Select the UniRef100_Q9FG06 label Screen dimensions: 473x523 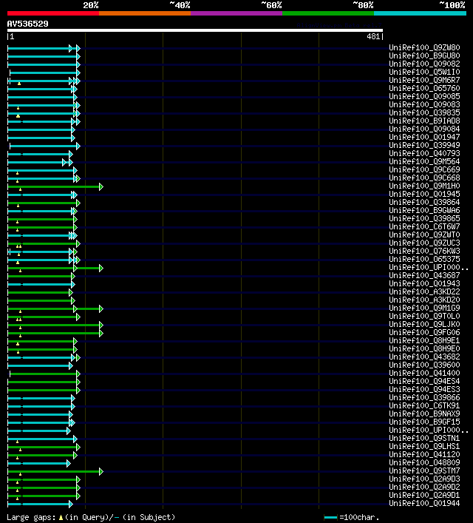point(424,333)
